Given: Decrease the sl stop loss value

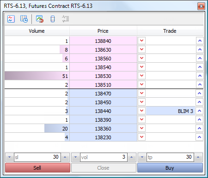Looking at the screenshot, I should click(x=10, y=157).
